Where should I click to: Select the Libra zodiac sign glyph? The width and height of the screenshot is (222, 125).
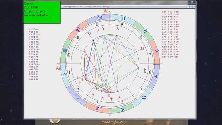click(65, 75)
